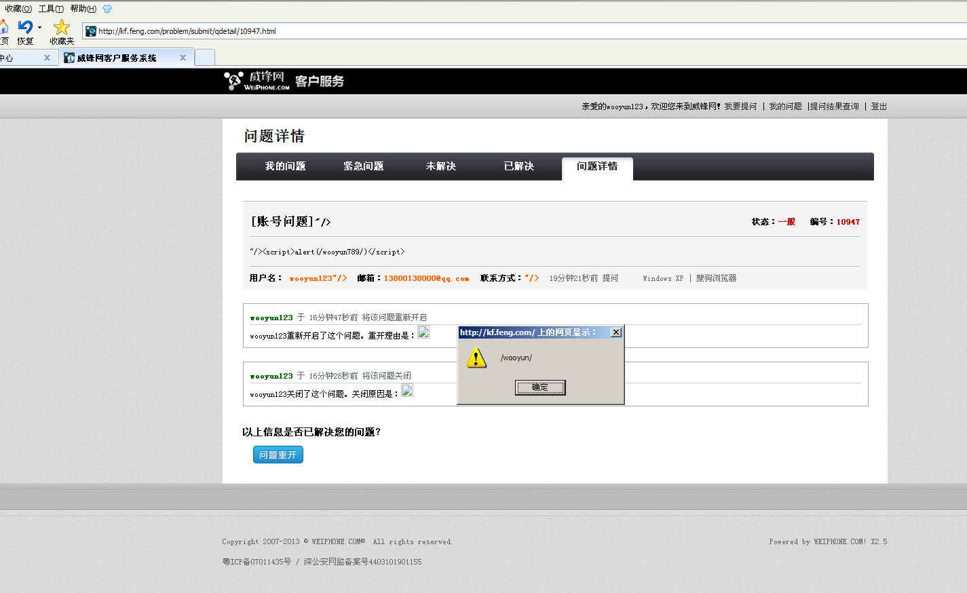The image size is (967, 593).
Task: Close the 威锋网客户服务系统 browser tab
Action: 183,58
